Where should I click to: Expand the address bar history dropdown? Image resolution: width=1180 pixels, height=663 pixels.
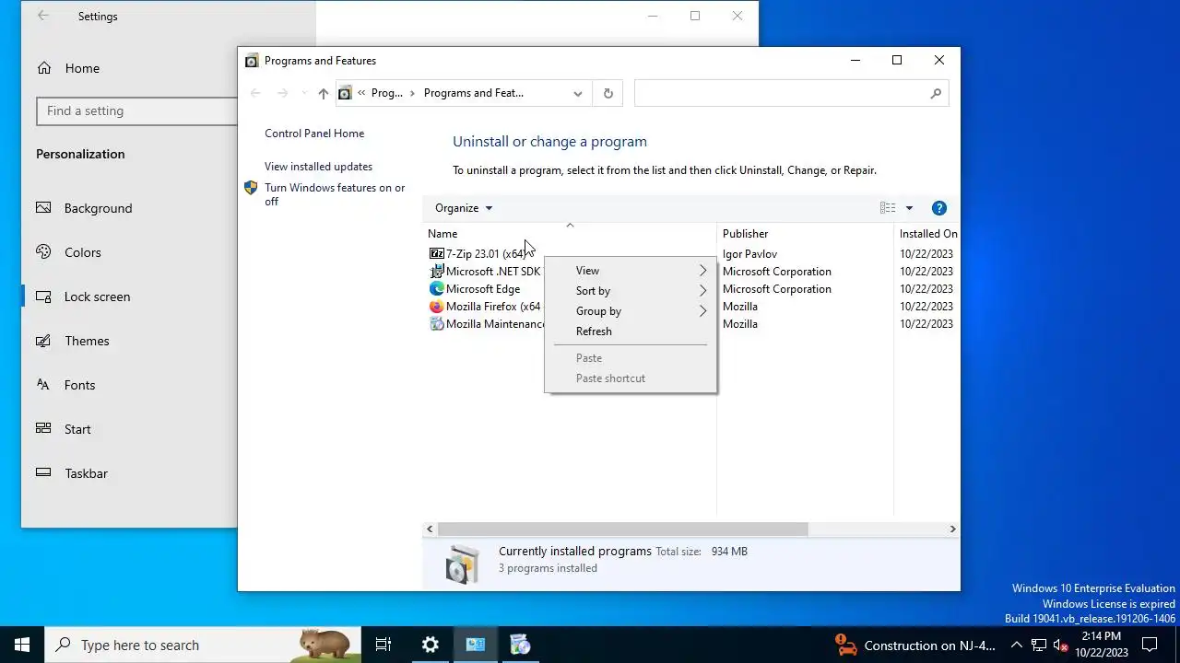point(578,93)
